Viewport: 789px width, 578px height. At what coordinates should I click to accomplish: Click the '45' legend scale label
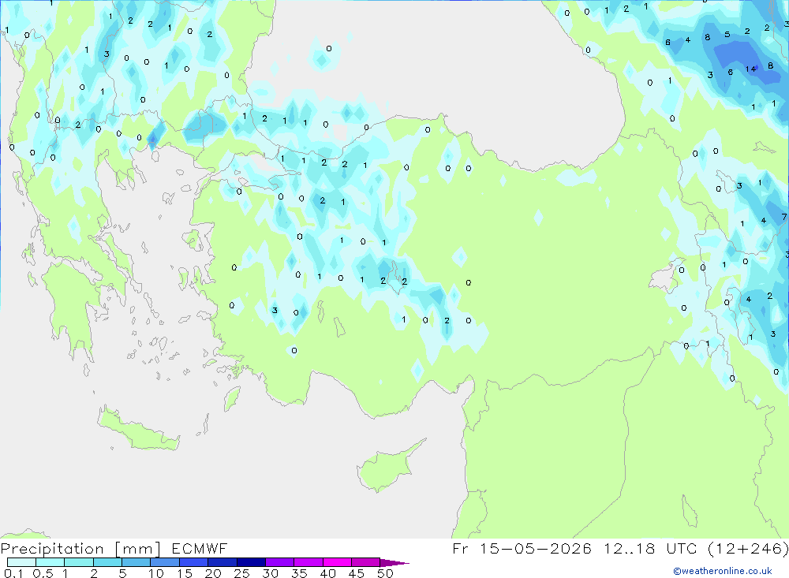357,573
